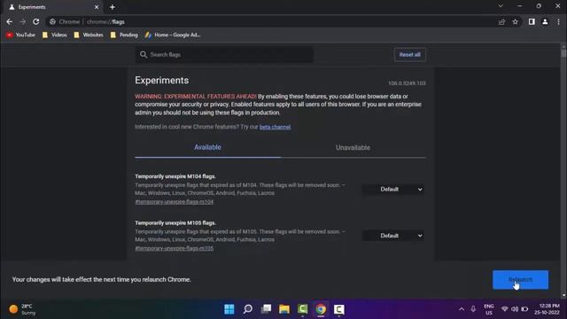Viewport: 567px width, 319px height.
Task: Open File Explorer from the taskbar
Action: (284, 309)
